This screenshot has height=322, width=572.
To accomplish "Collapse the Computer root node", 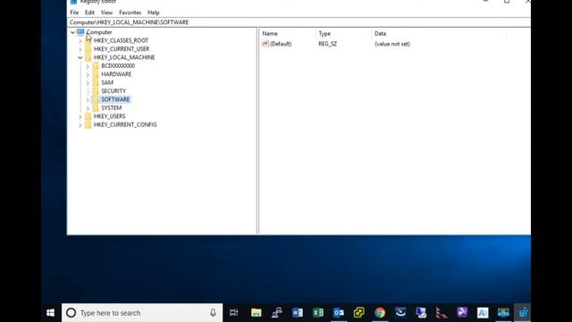I will [x=72, y=32].
